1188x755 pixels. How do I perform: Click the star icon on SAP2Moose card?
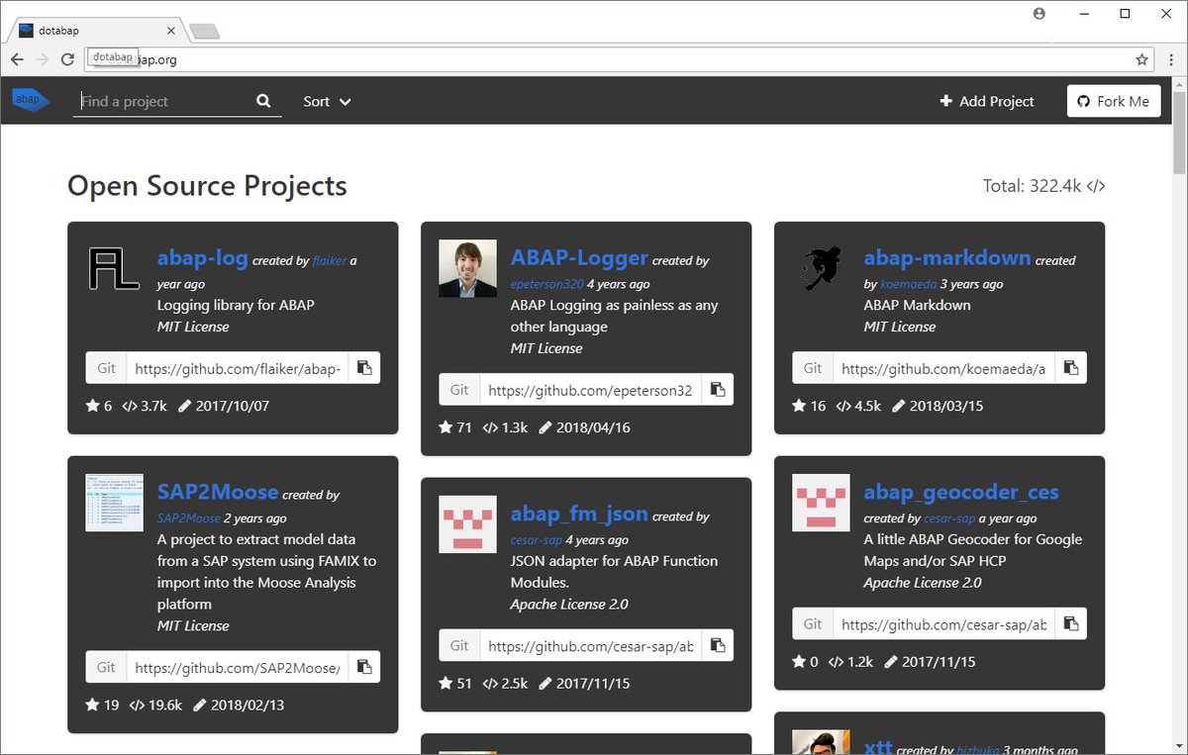click(x=92, y=705)
